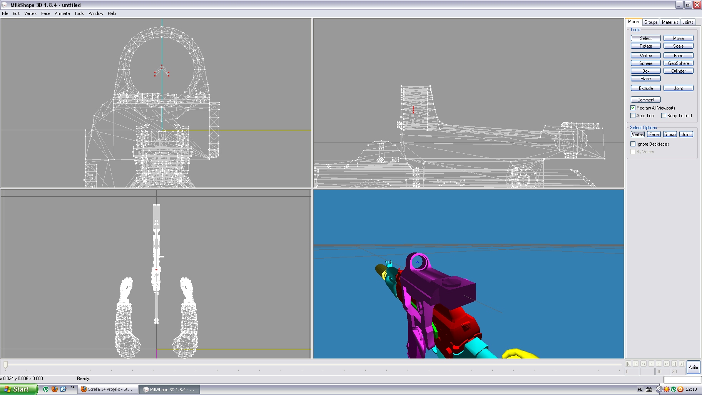This screenshot has height=395, width=702.
Task: Click the current frame number field
Action: coord(632,372)
